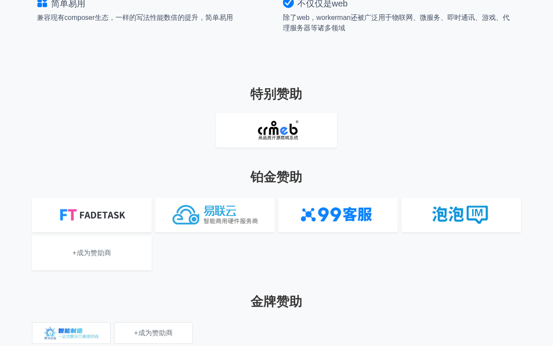553x346 pixels.
Task: Select the 特别赞助 section heading
Action: [276, 94]
